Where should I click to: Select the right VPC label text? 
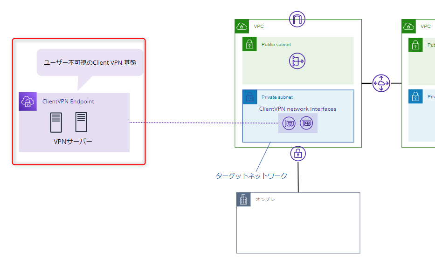426,27
